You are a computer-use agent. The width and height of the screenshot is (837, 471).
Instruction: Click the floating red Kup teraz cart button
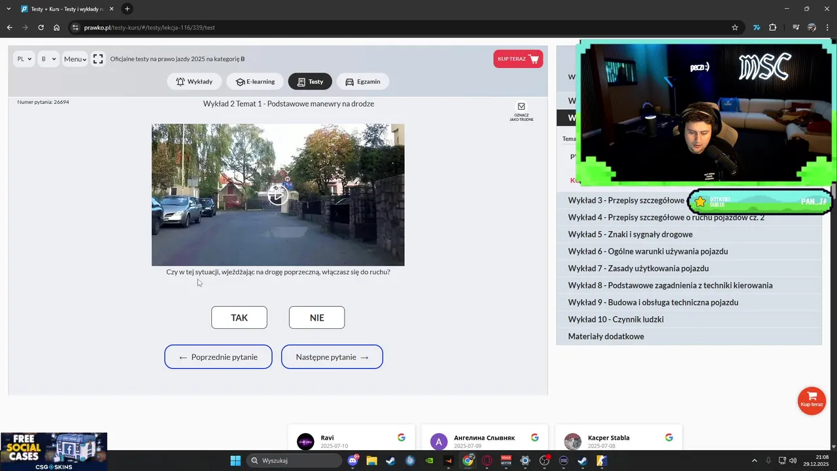point(811,400)
